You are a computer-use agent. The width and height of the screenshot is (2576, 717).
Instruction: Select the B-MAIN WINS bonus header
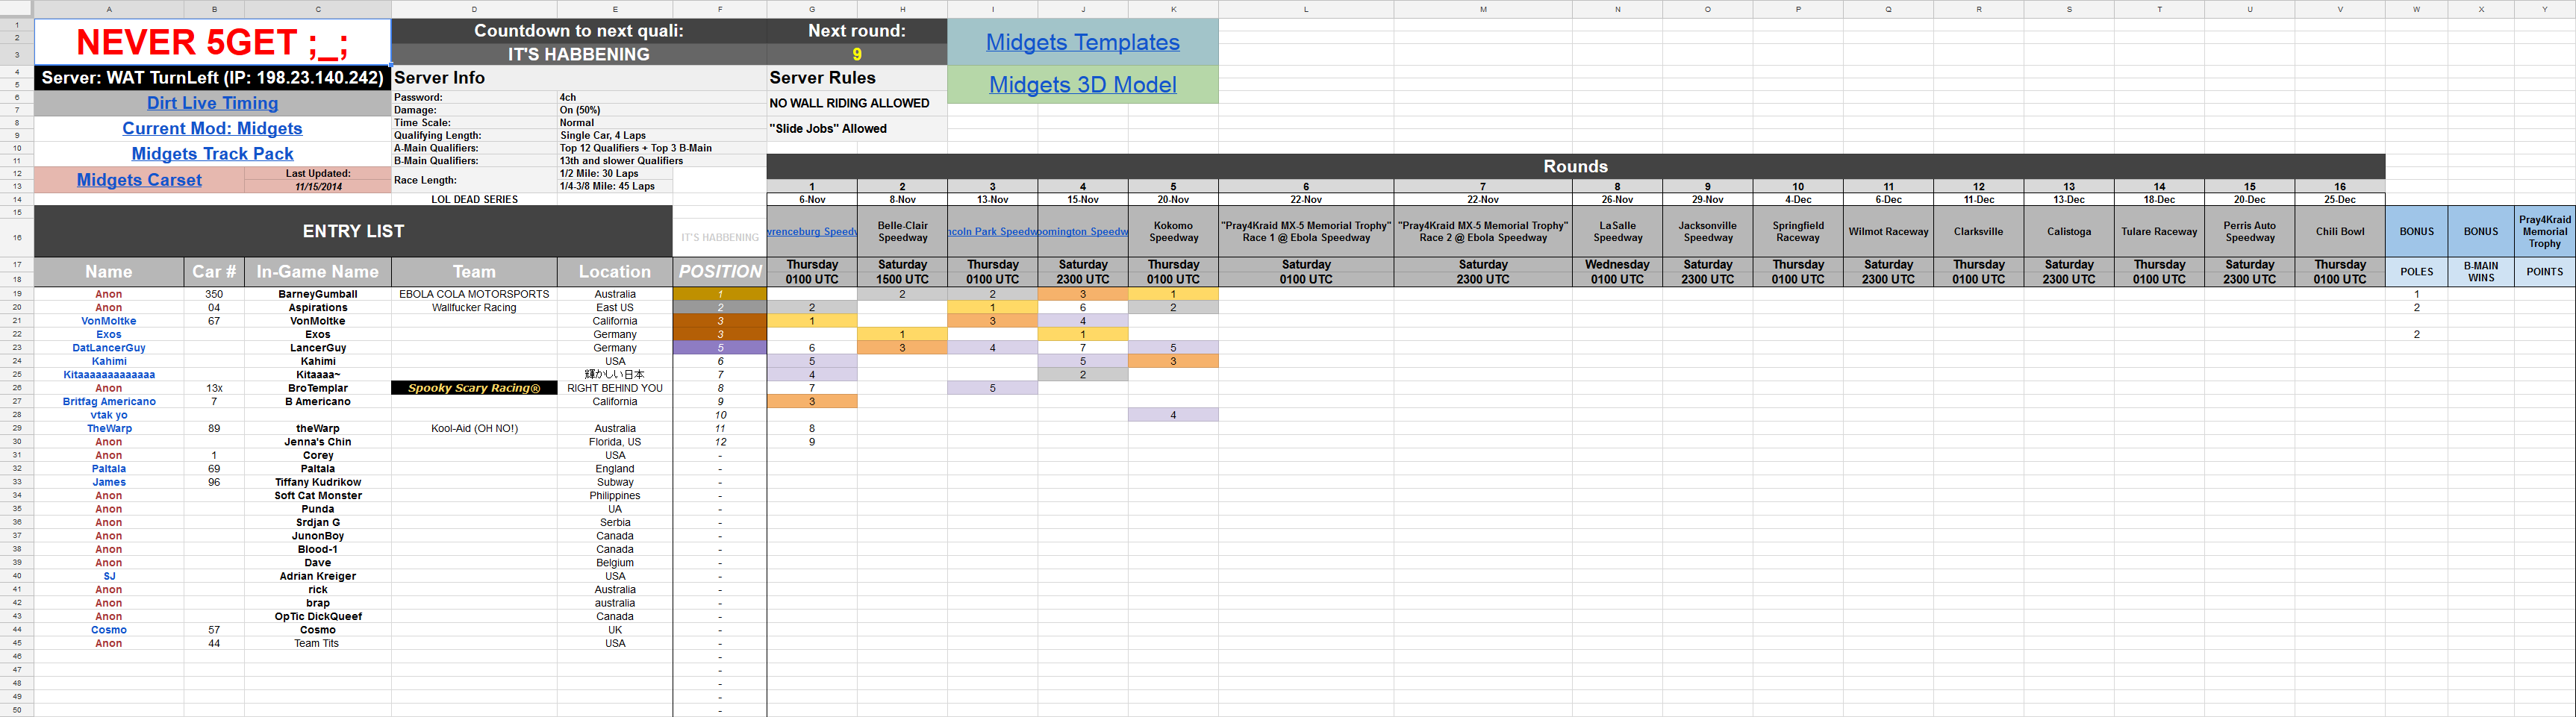[2480, 271]
